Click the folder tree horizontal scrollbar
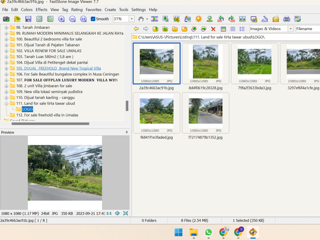This screenshot has height=240, width=320. point(51,124)
